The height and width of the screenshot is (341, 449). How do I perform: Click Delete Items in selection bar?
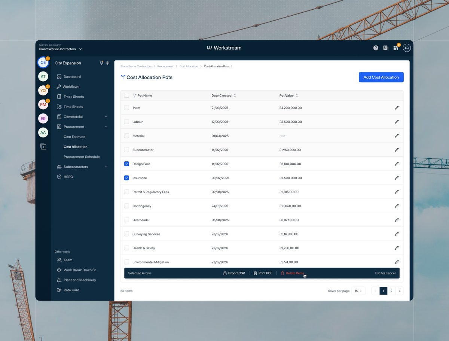coord(293,273)
